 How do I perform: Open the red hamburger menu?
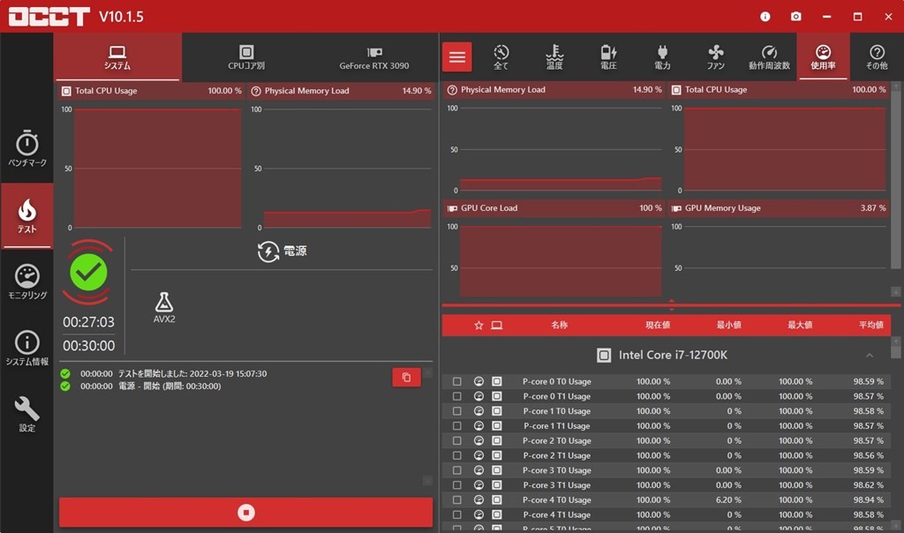coord(457,57)
